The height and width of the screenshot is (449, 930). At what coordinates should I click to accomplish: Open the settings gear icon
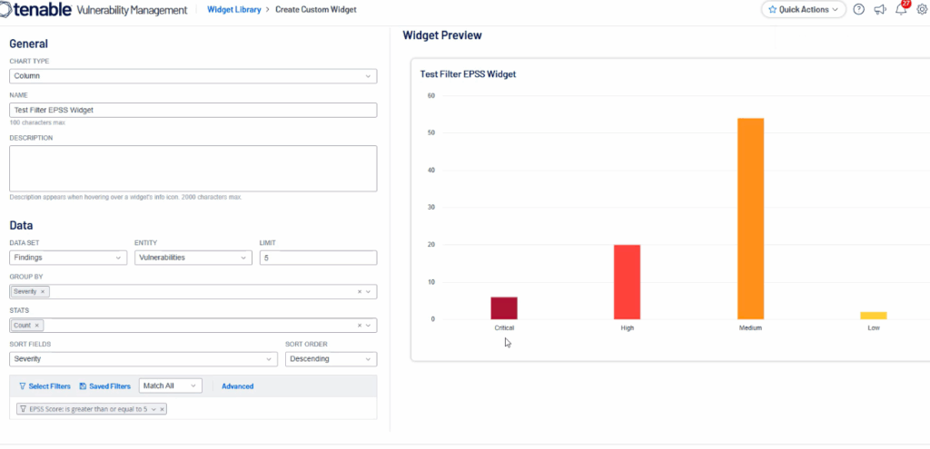[x=922, y=10]
